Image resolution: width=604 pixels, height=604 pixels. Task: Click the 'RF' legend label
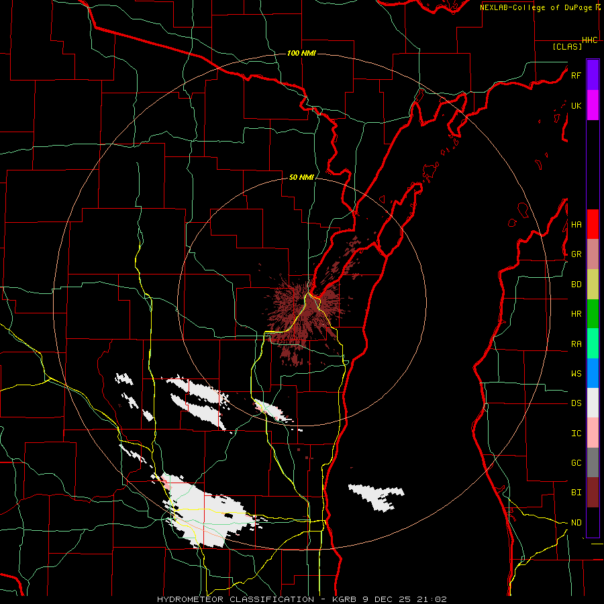pos(576,75)
